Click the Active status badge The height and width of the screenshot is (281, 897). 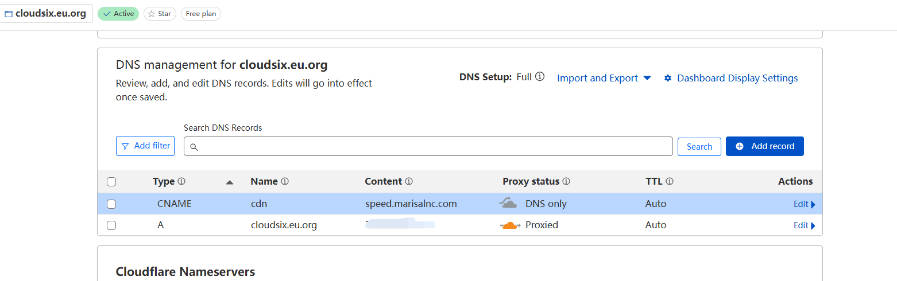click(x=118, y=14)
